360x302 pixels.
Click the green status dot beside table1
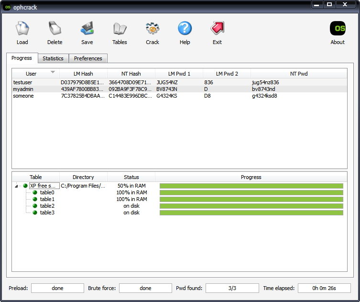[x=35, y=199]
